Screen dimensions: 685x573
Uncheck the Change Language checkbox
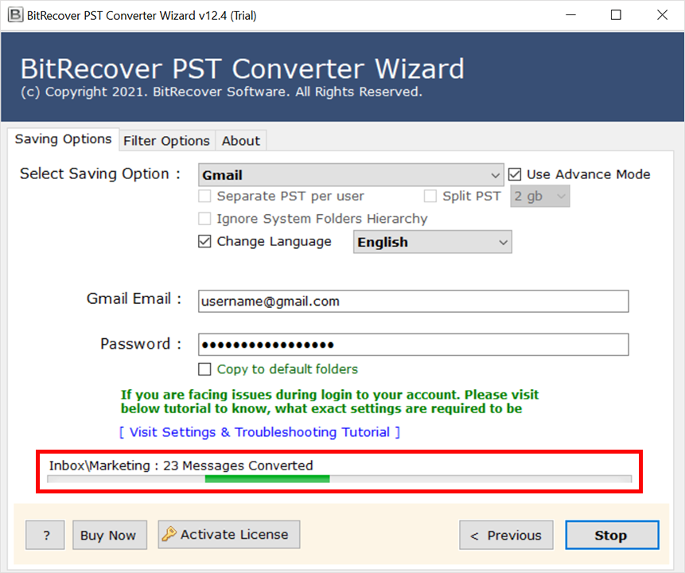(x=204, y=241)
